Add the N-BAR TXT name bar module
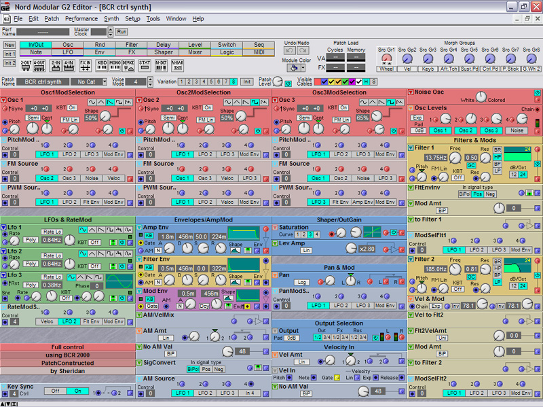 point(177,65)
